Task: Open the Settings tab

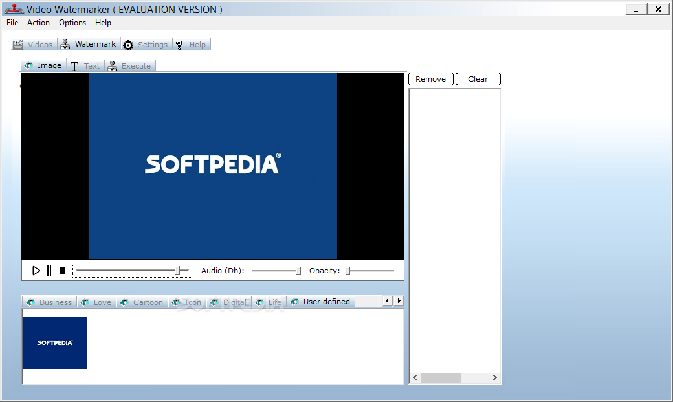Action: pyautogui.click(x=146, y=45)
